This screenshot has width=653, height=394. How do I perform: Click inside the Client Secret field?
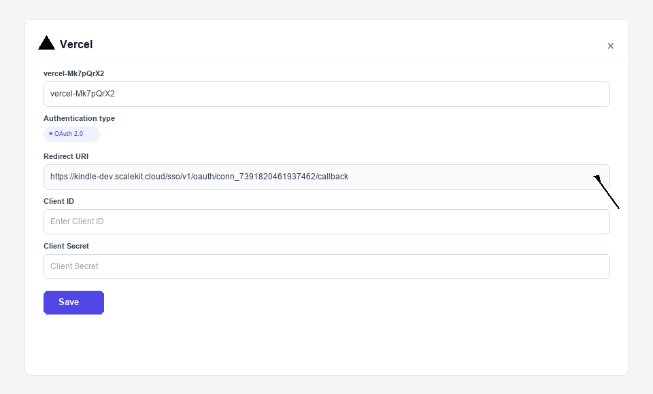click(x=326, y=266)
